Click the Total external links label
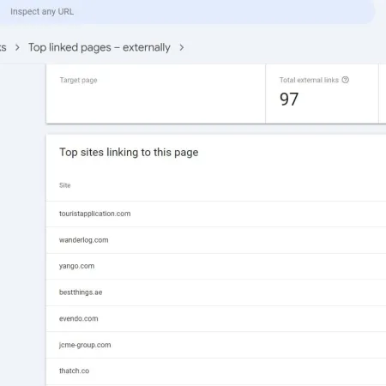 click(x=309, y=80)
